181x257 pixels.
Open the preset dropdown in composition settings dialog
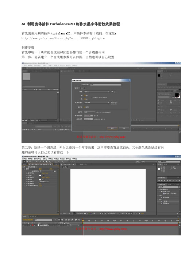point(97,92)
